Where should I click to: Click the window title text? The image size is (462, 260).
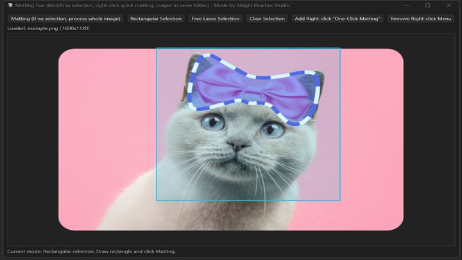pos(152,5)
